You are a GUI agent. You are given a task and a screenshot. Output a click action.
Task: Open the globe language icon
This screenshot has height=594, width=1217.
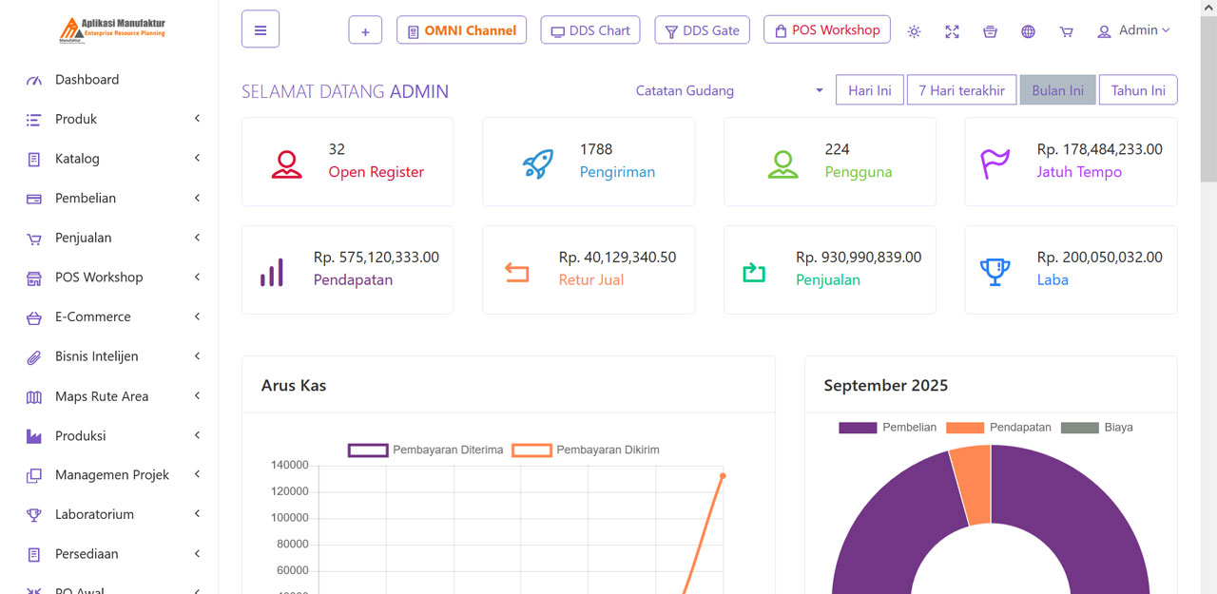tap(1028, 31)
